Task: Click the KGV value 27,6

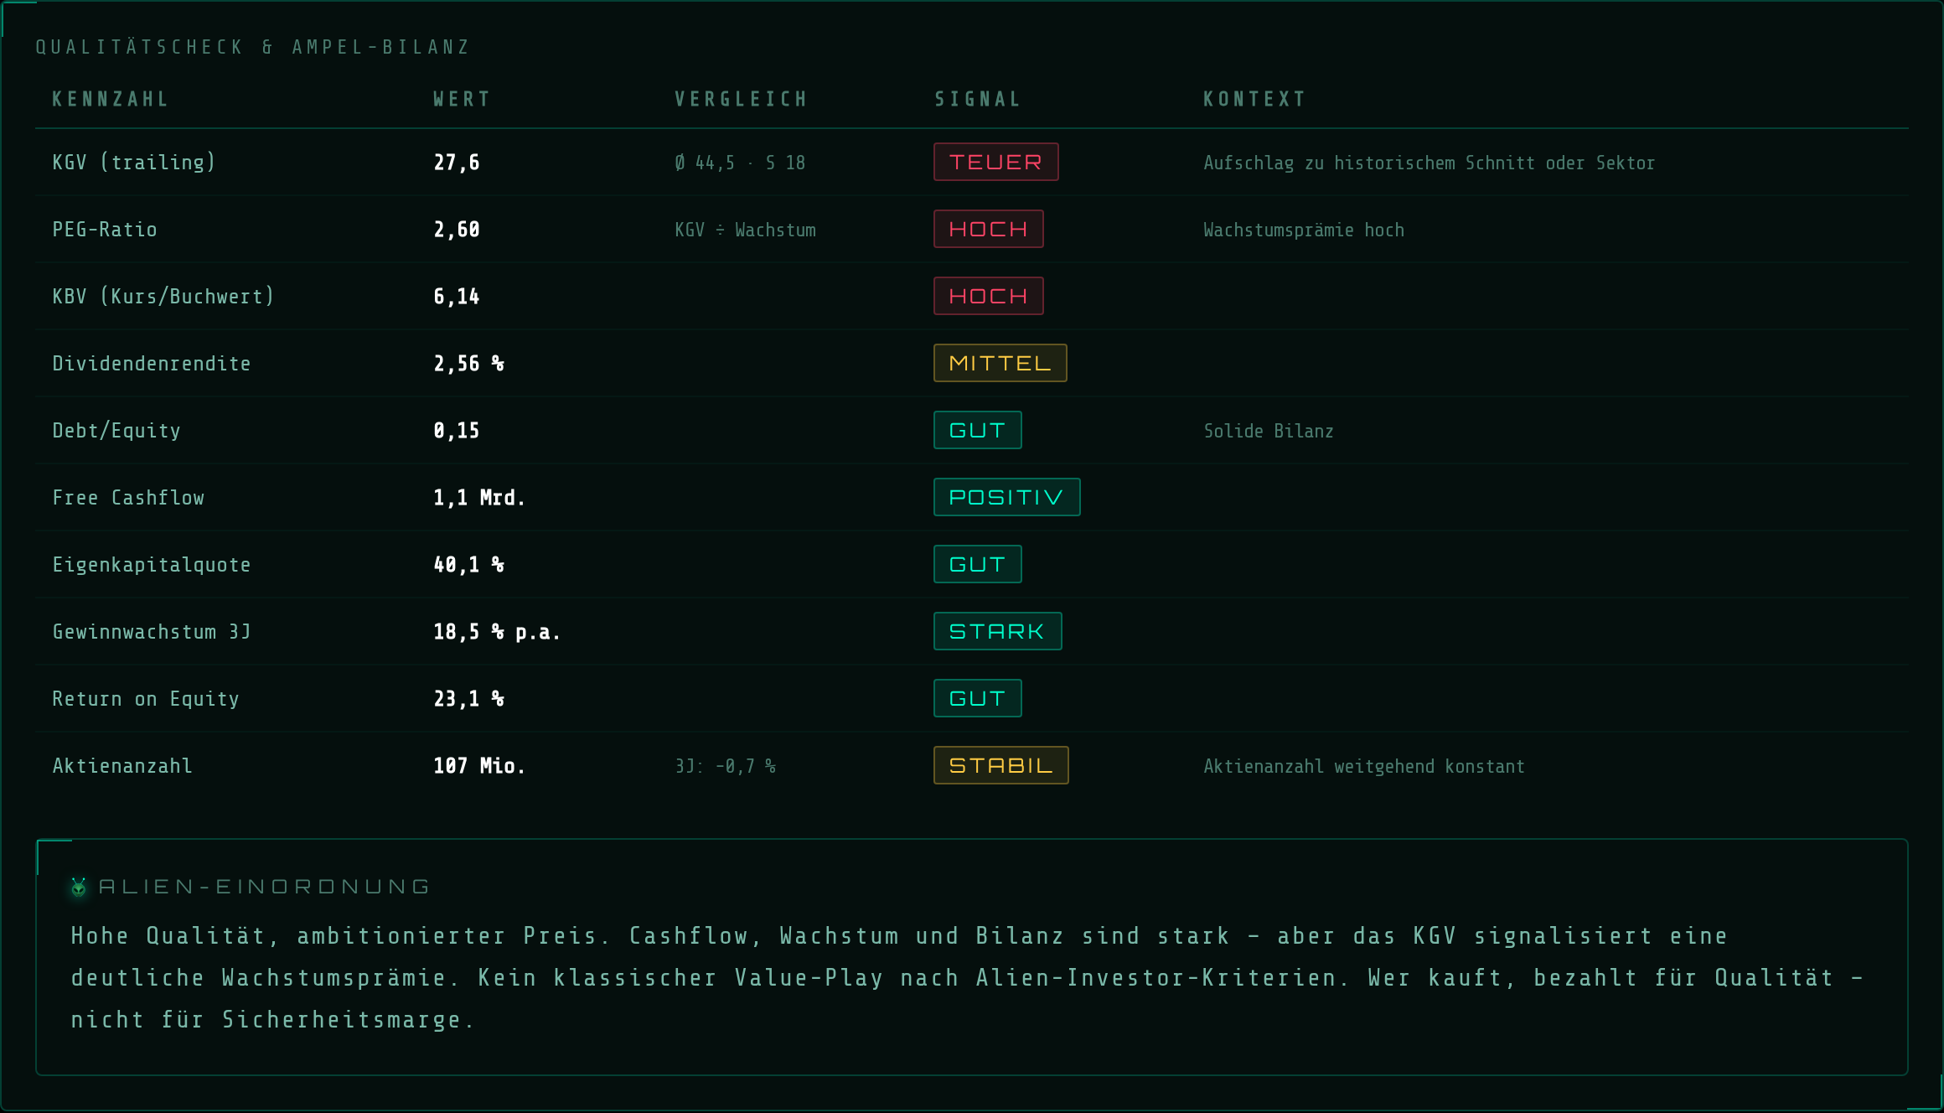Action: tap(457, 163)
